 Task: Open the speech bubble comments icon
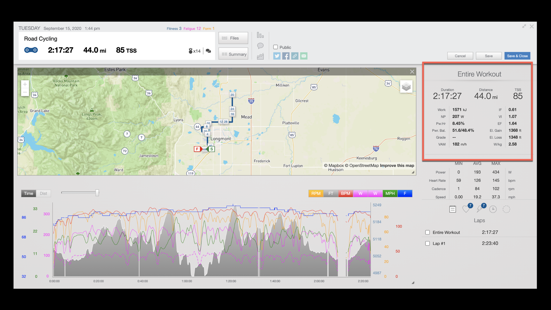click(260, 46)
